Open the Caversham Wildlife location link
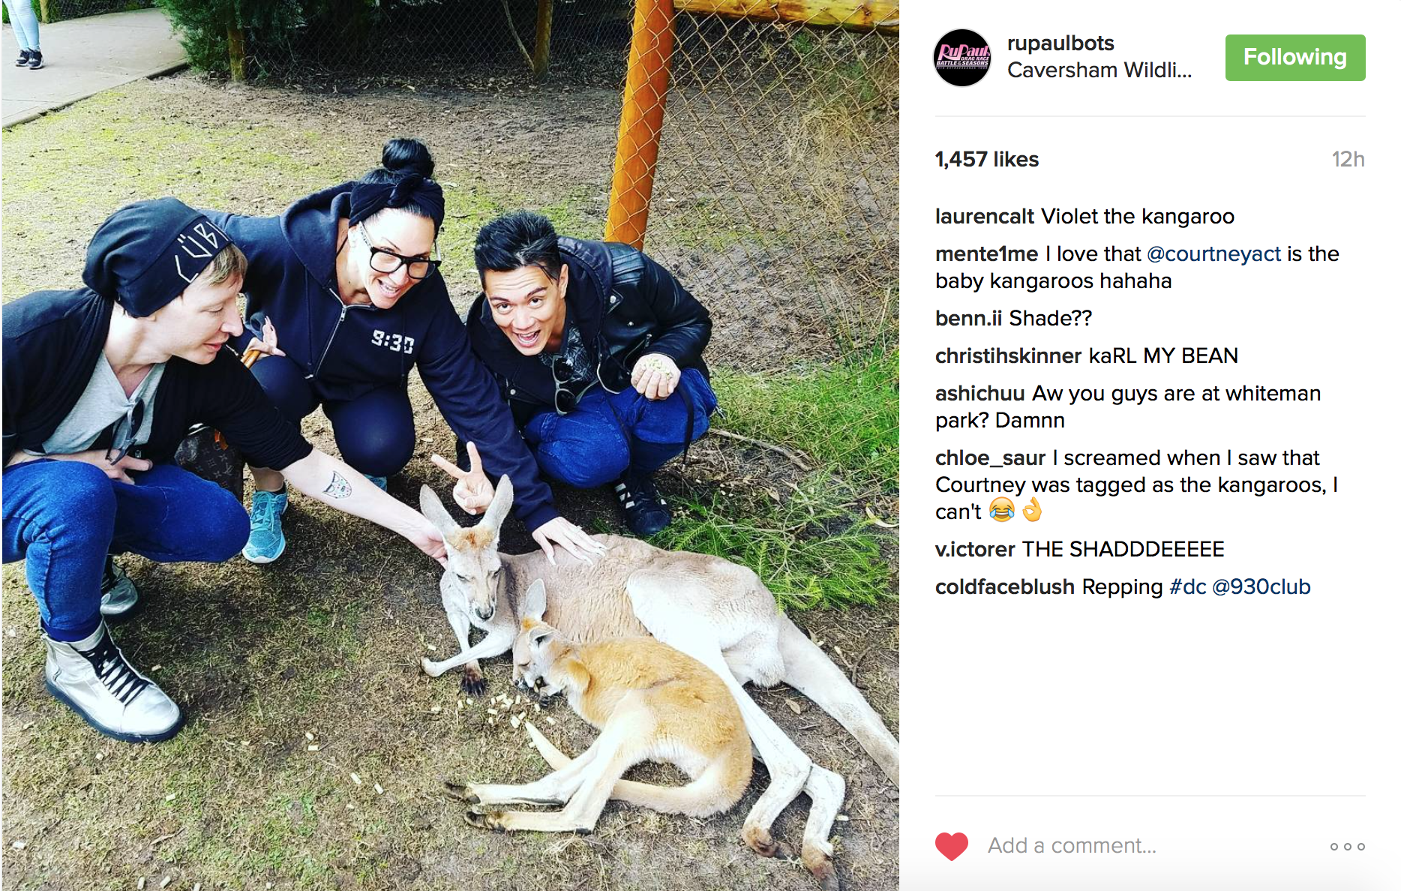Image resolution: width=1401 pixels, height=891 pixels. point(1099,70)
